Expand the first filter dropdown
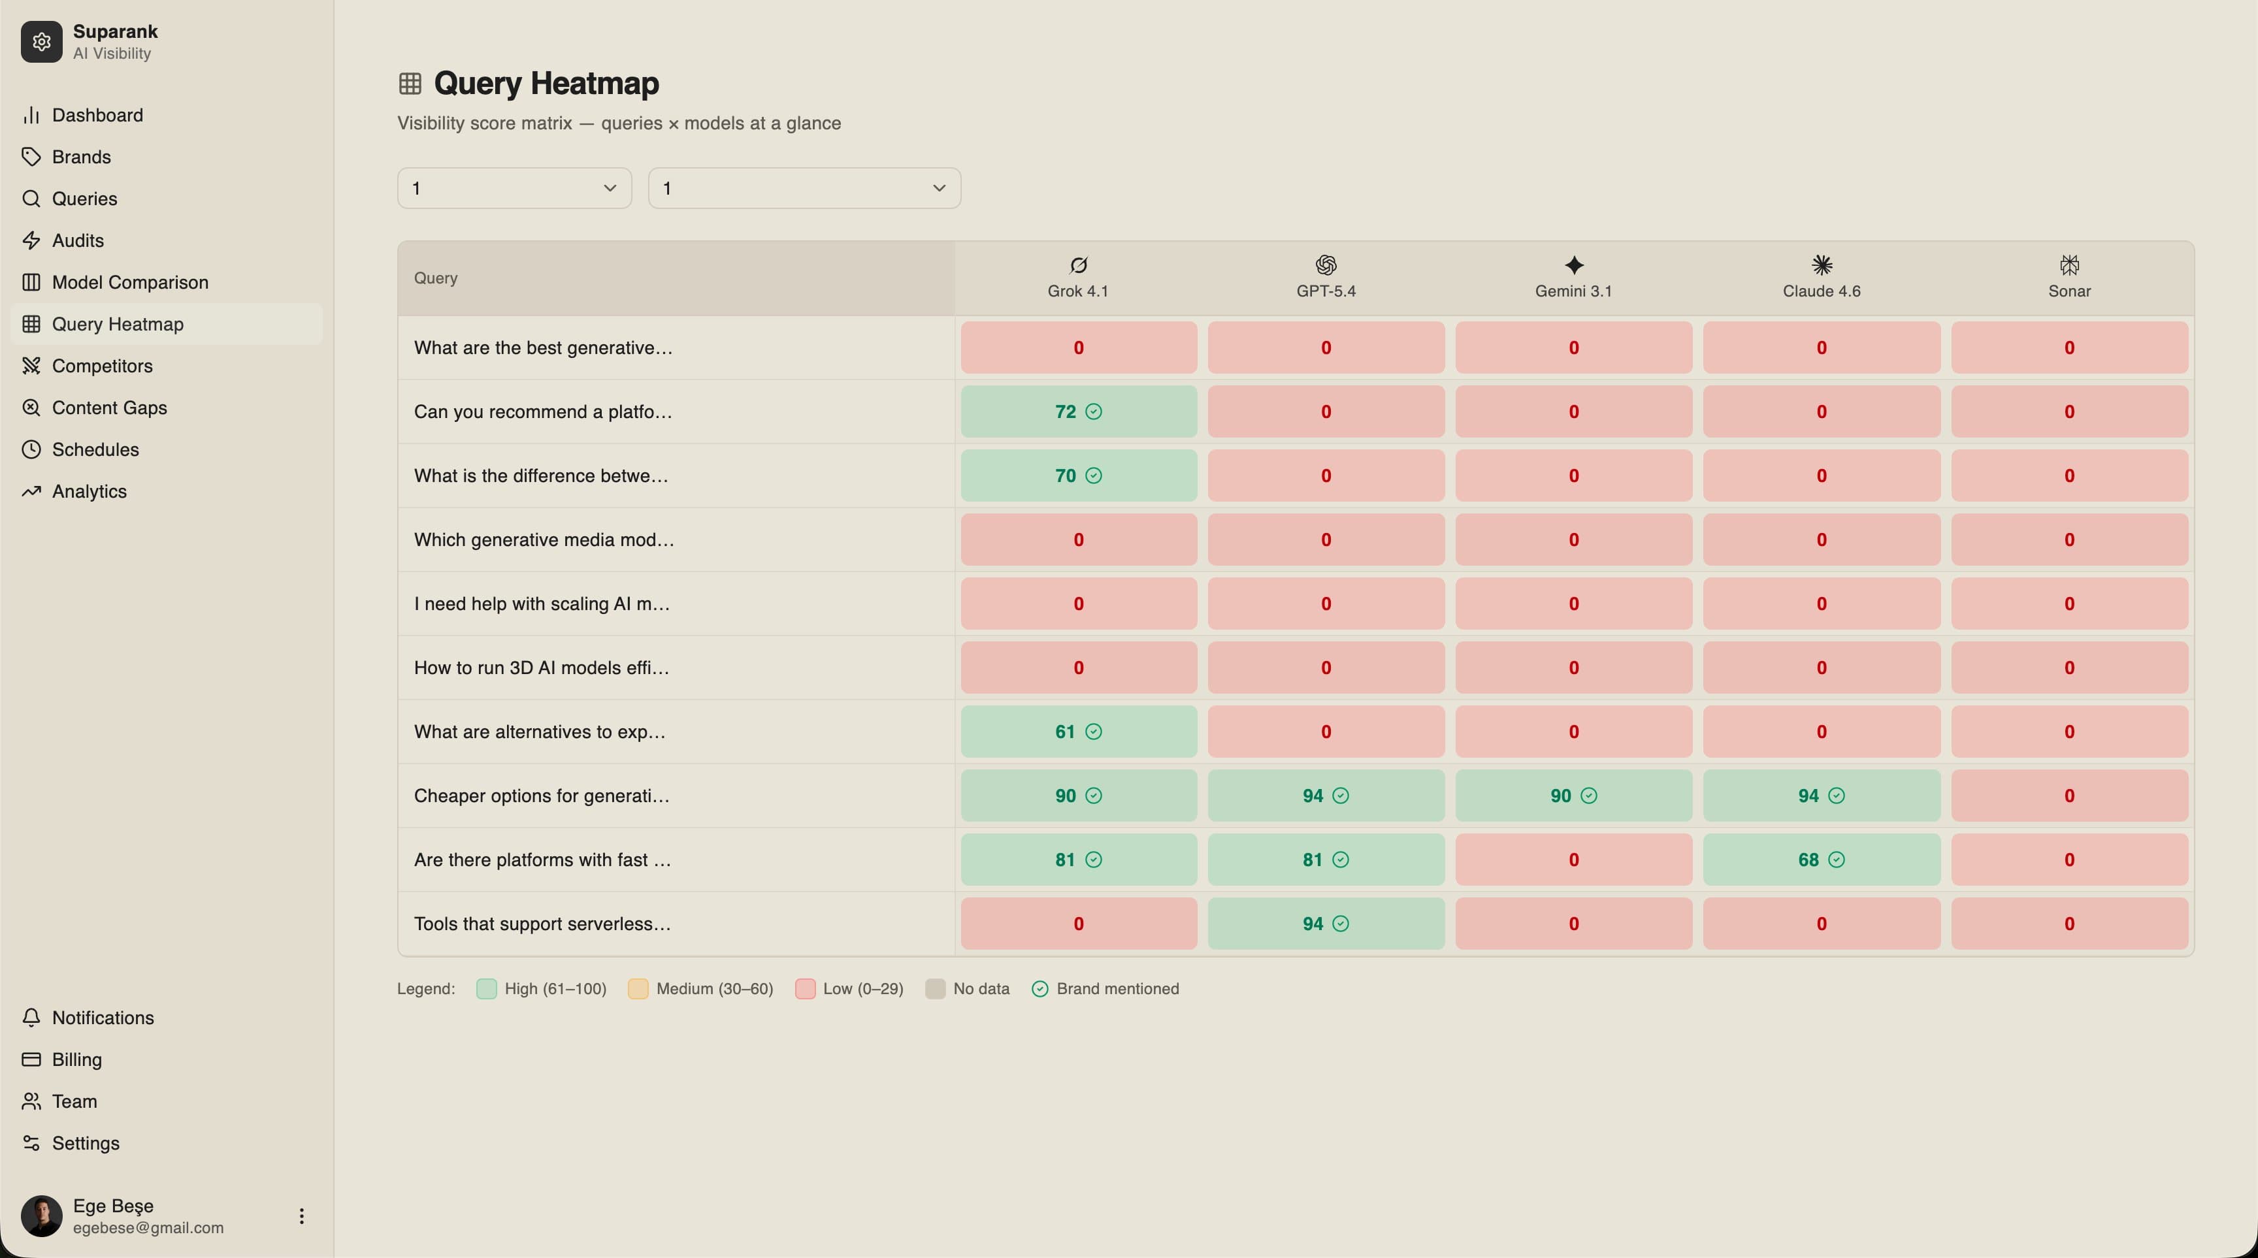This screenshot has width=2258, height=1258. 515,188
